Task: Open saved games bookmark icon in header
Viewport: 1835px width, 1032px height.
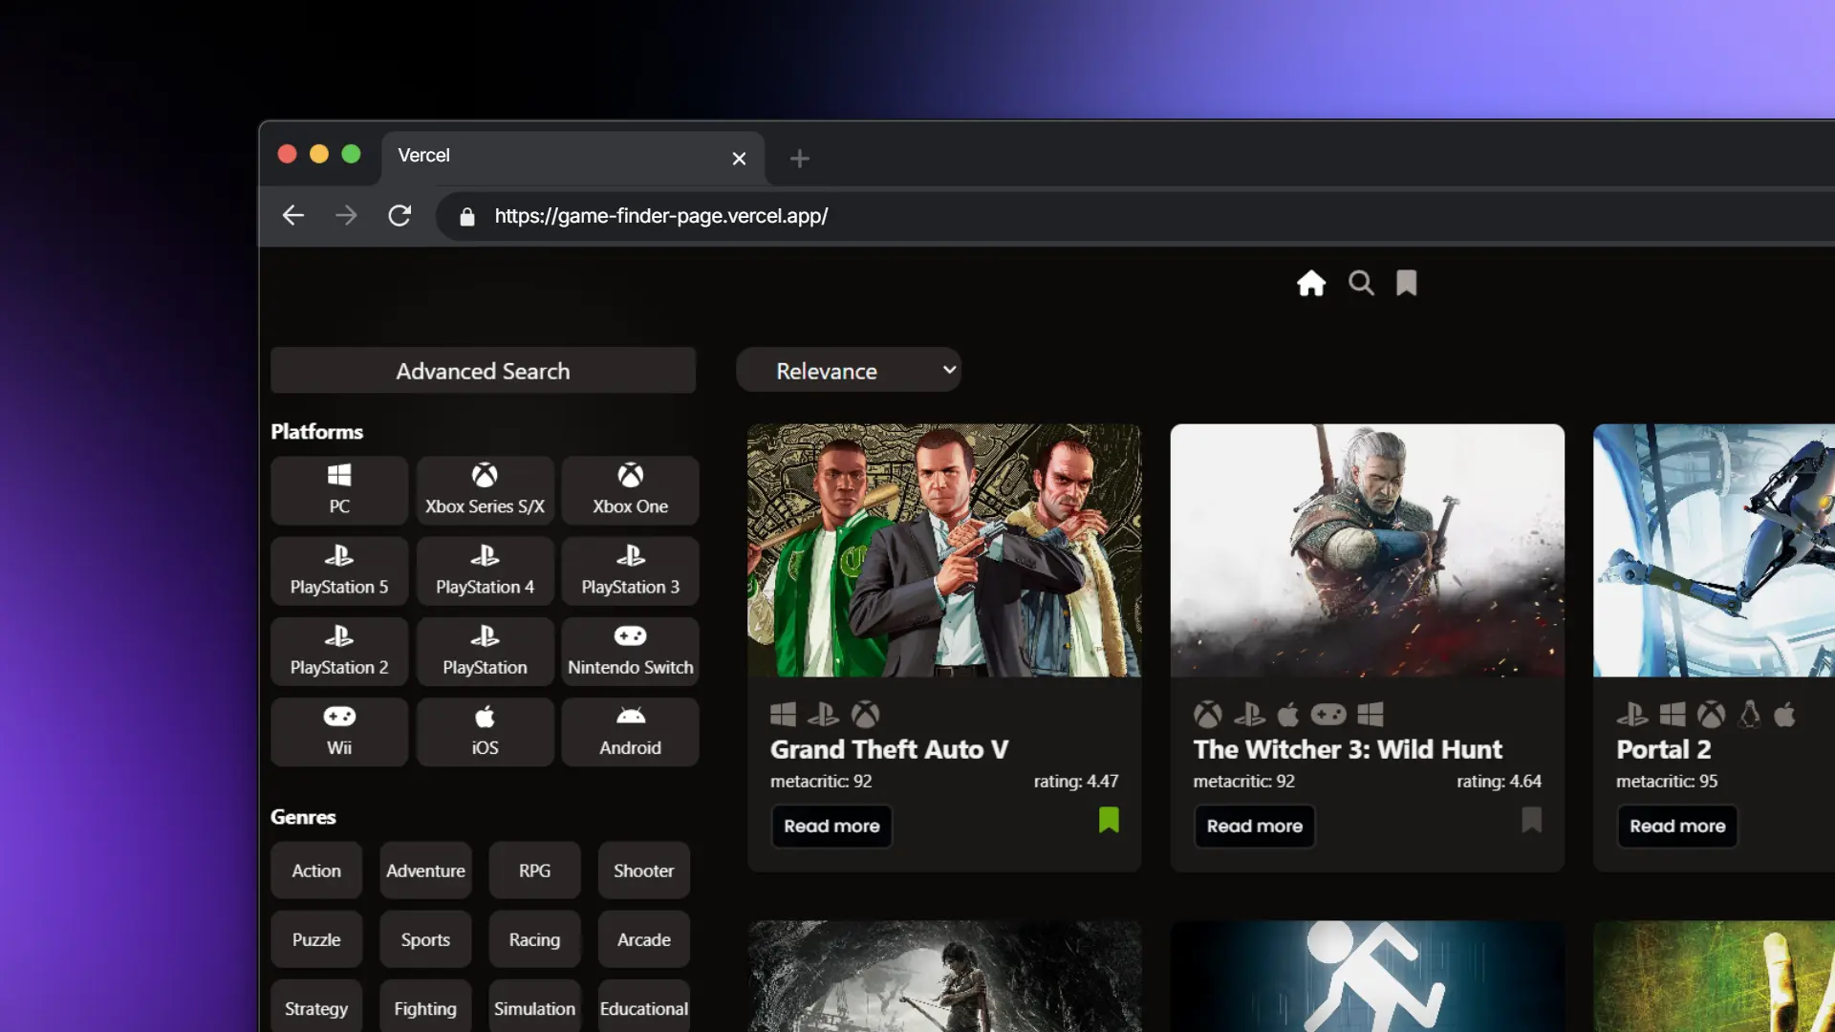Action: pos(1407,283)
